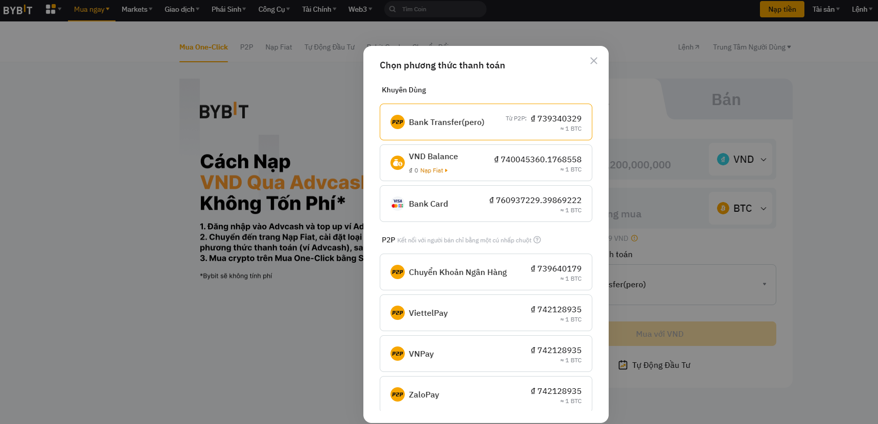Expand Trung Tâm Người Dùng menu

[752, 47]
